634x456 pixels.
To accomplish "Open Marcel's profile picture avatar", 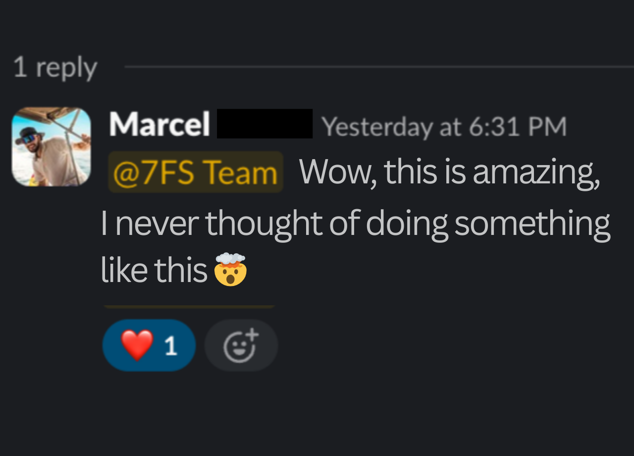I will (x=51, y=147).
